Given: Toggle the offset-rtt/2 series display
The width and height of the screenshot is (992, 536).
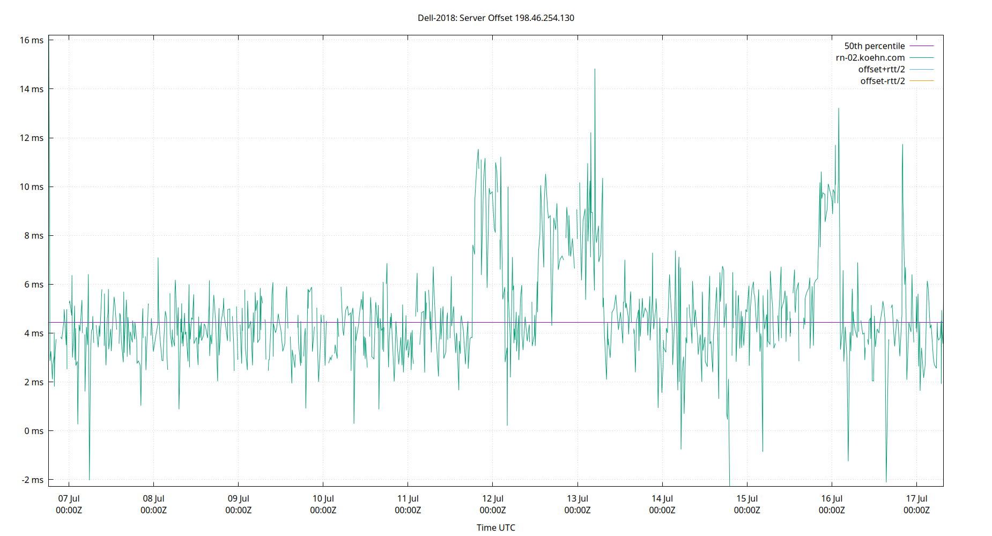Looking at the screenshot, I should [882, 80].
